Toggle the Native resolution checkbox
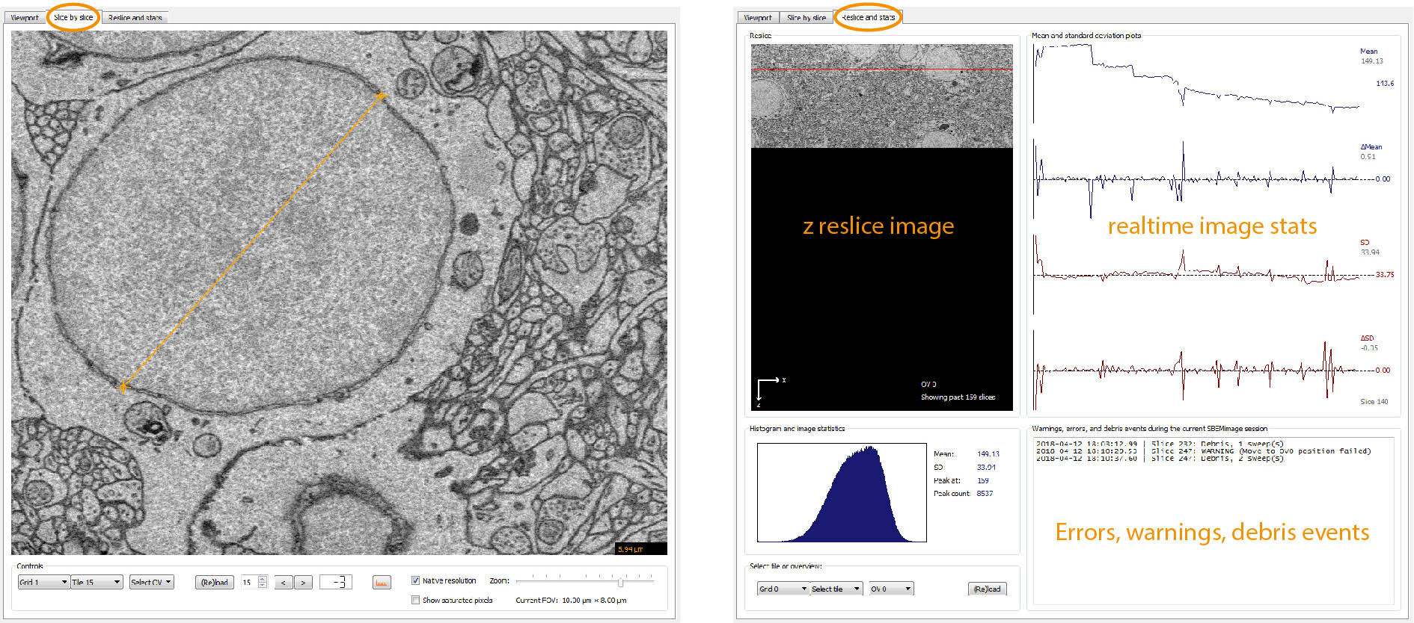This screenshot has width=1414, height=623. 415,580
